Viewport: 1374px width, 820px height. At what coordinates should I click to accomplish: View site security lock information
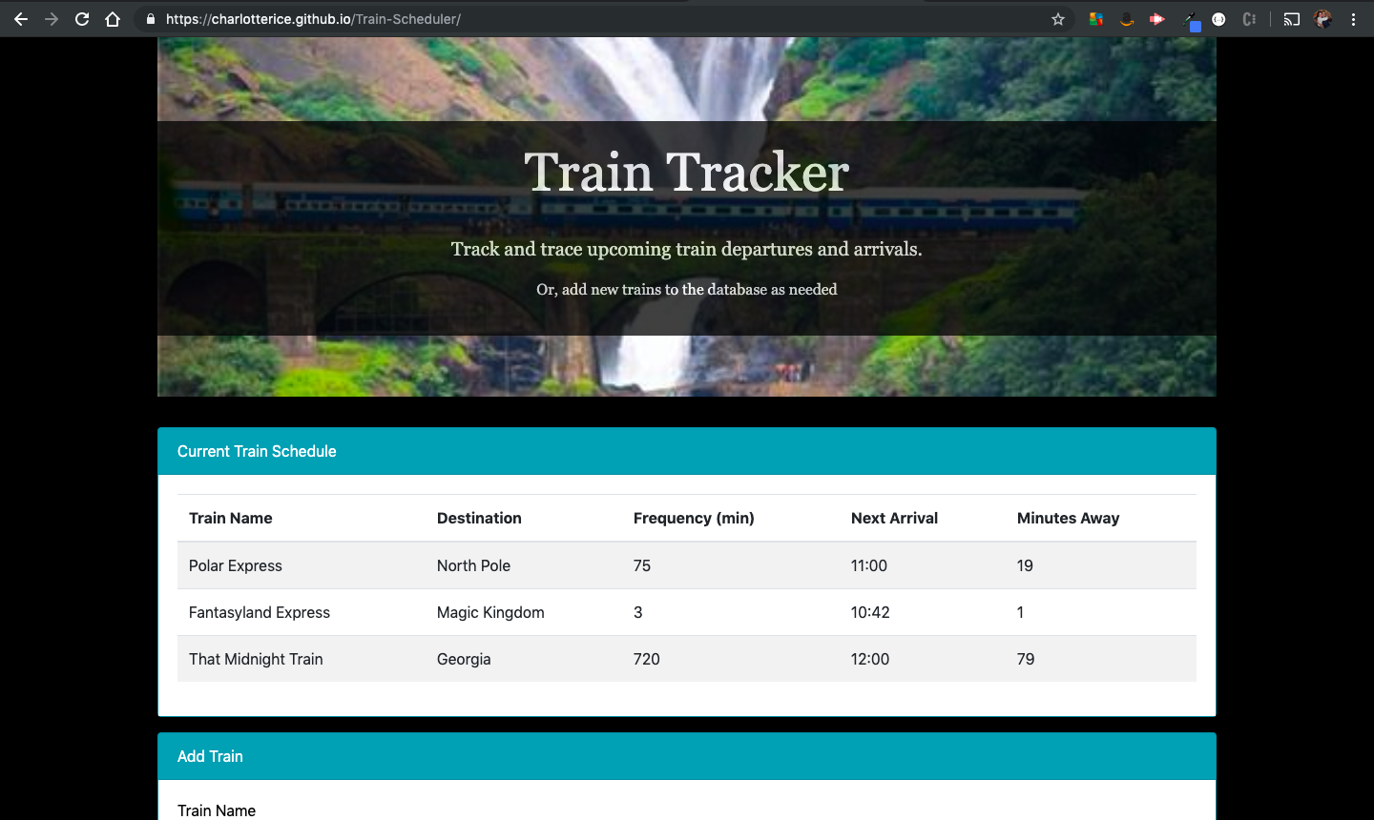pyautogui.click(x=150, y=19)
